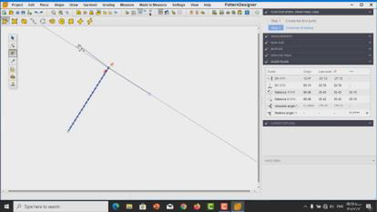The height and width of the screenshot is (212, 377).
Task: Click the Step 1 label
Action: (276, 21)
